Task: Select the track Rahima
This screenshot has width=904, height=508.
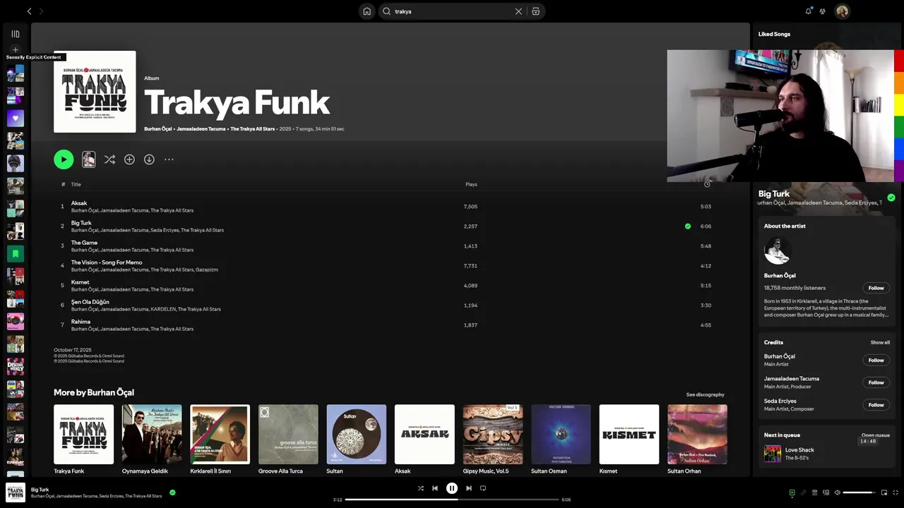Action: point(81,322)
